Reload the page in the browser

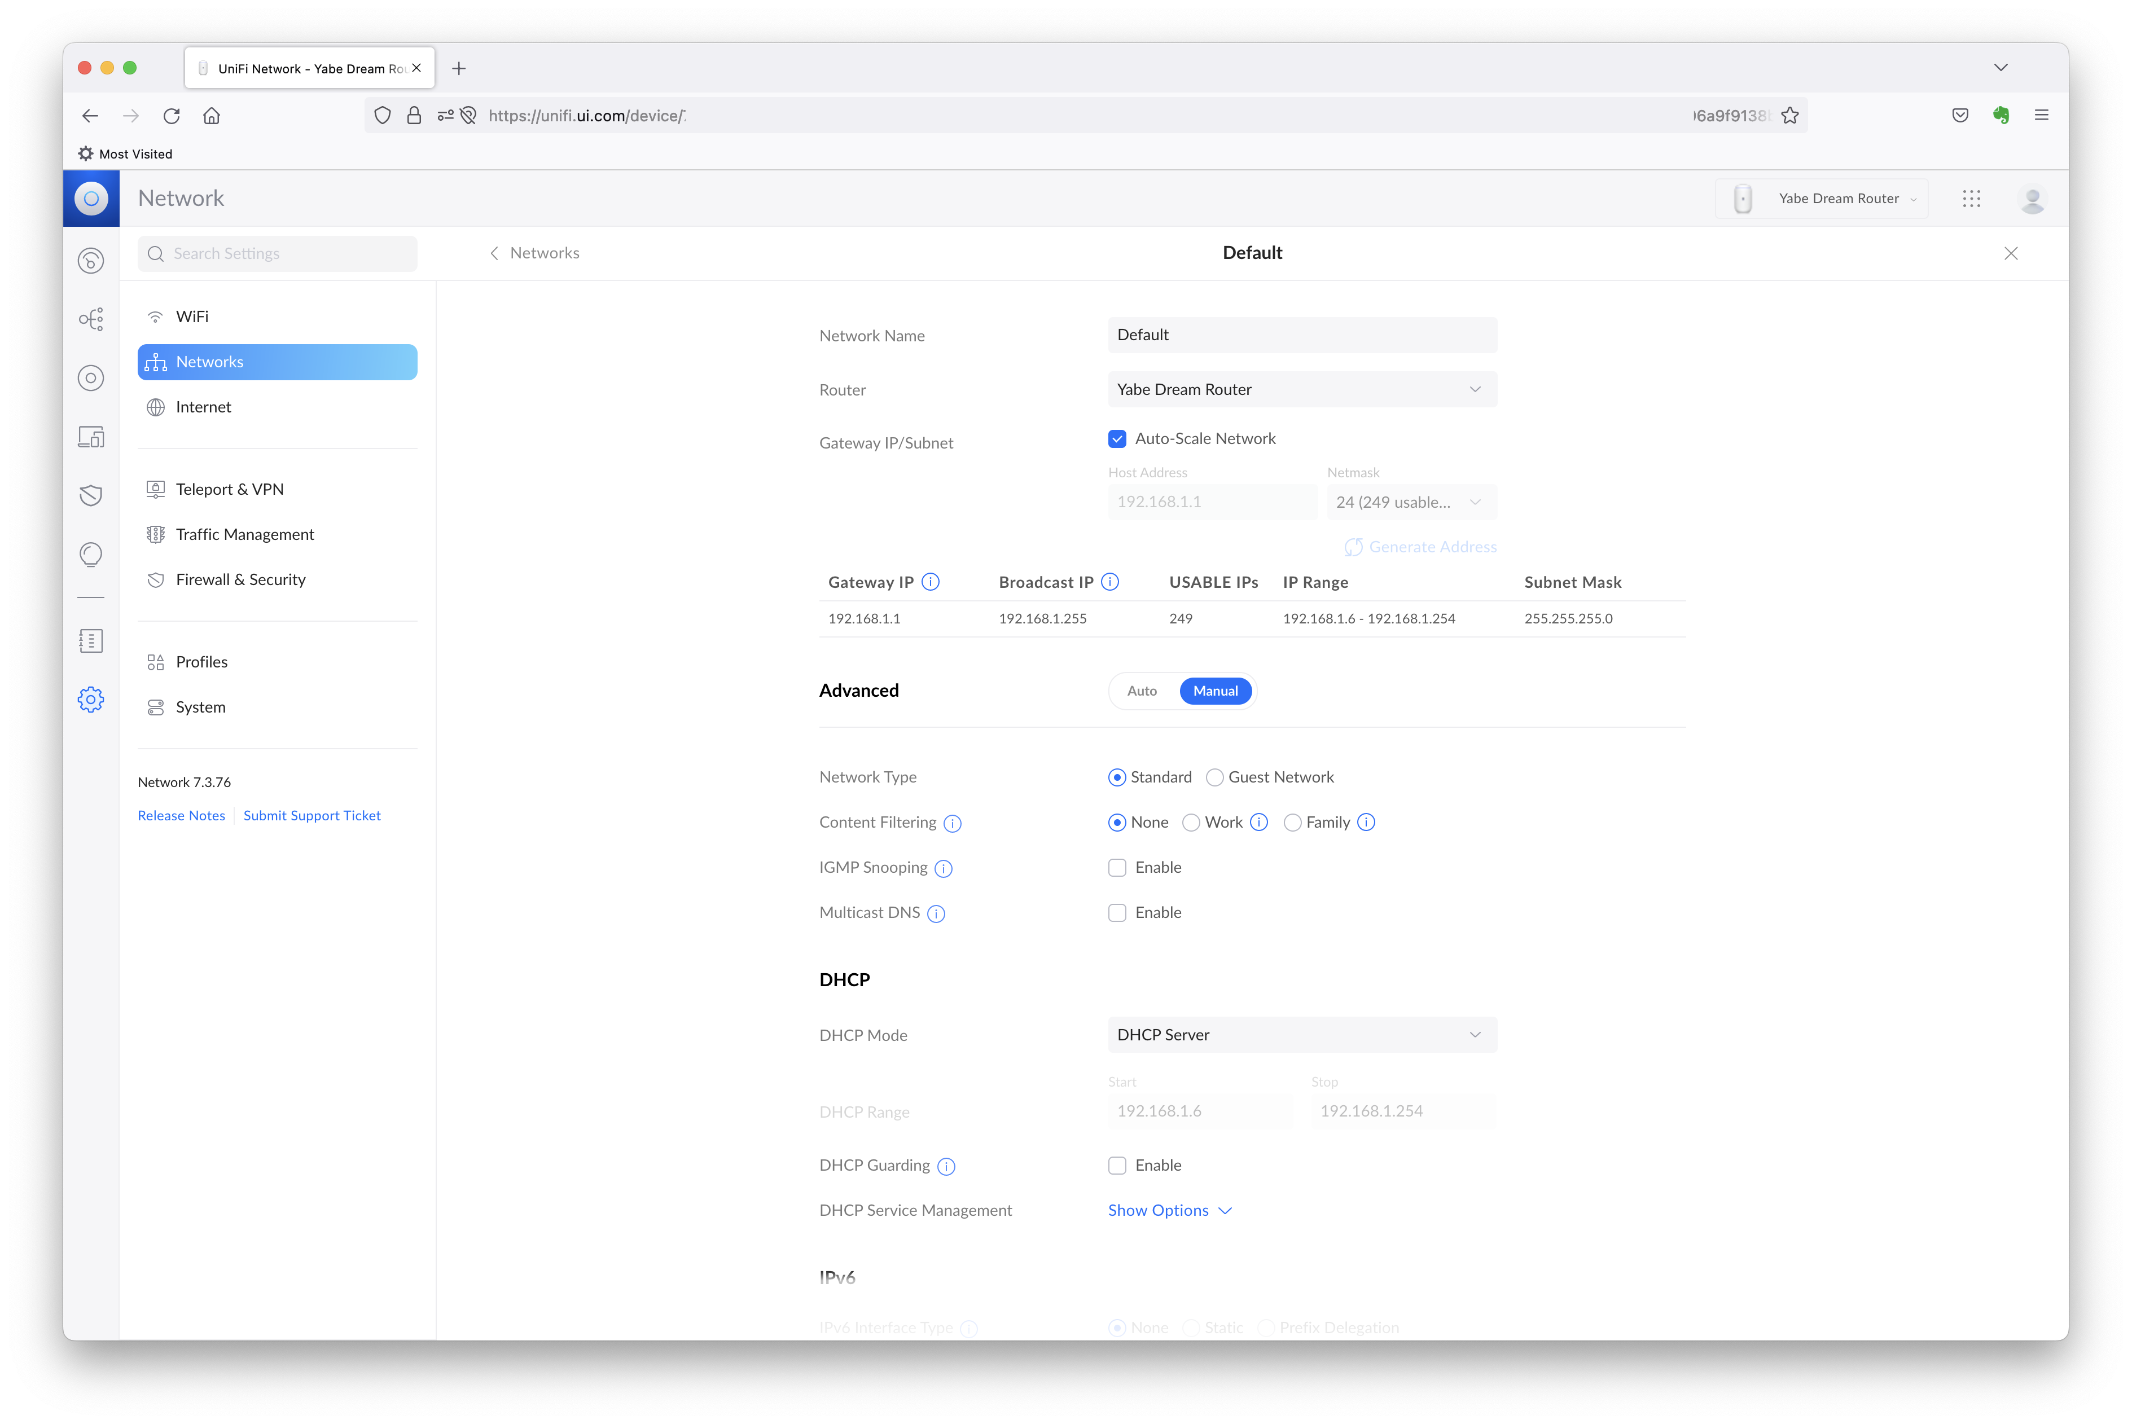[172, 115]
